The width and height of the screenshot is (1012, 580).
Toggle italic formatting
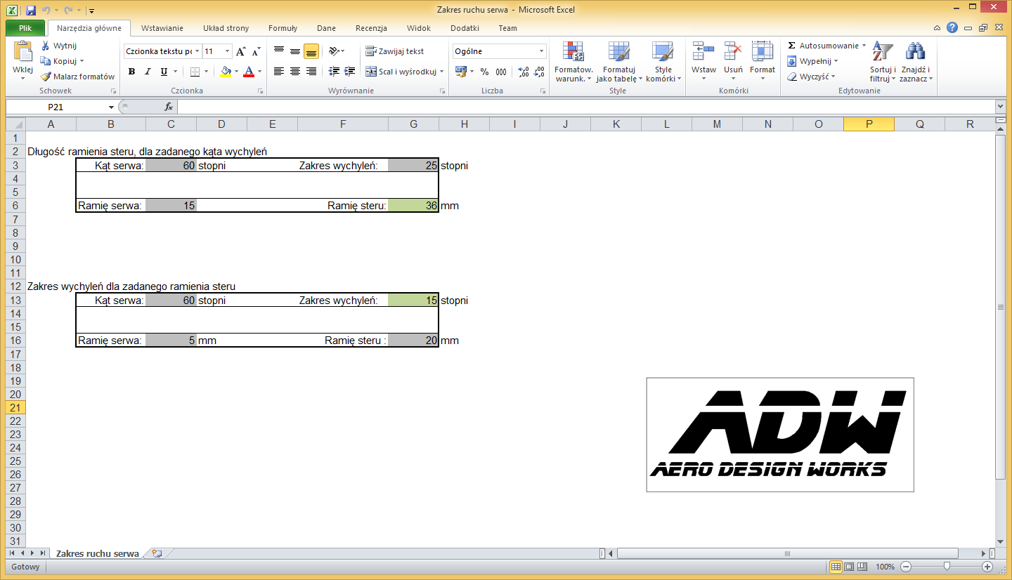[148, 72]
